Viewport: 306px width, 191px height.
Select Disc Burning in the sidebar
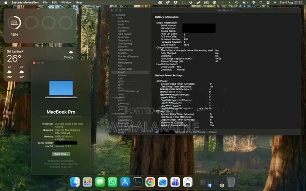point(125,44)
